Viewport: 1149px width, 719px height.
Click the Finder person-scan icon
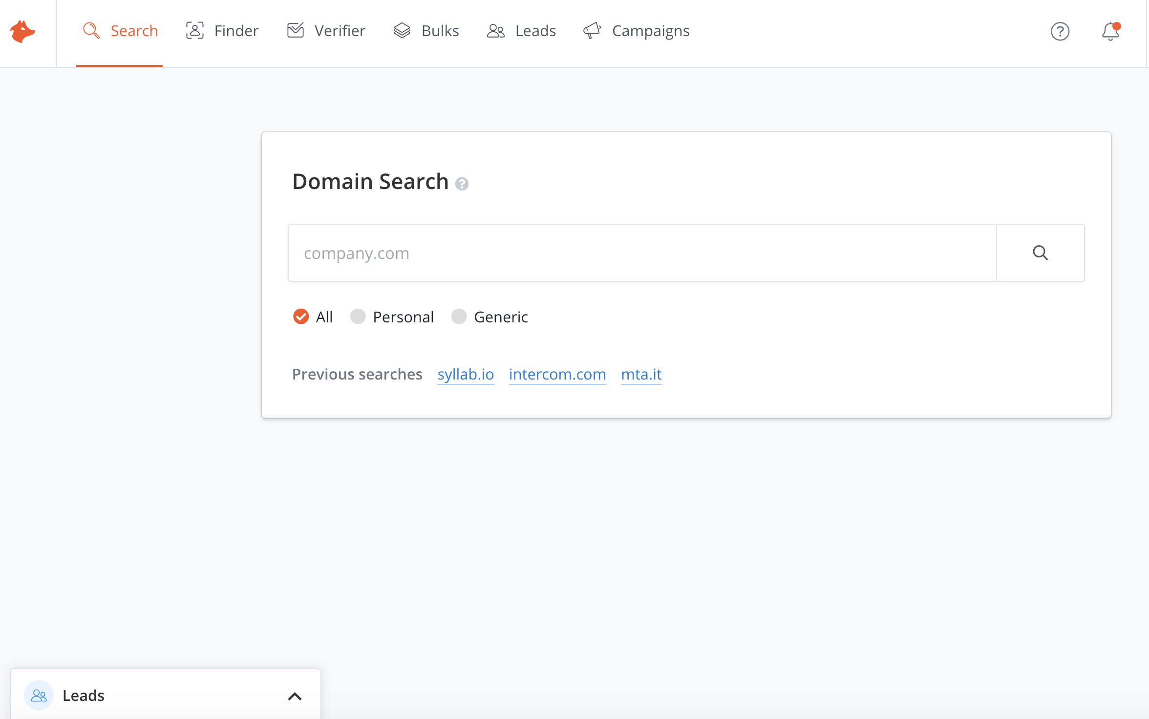(194, 31)
